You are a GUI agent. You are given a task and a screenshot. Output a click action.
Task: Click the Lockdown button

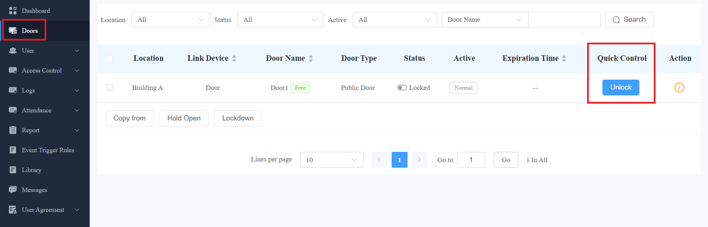click(x=238, y=118)
